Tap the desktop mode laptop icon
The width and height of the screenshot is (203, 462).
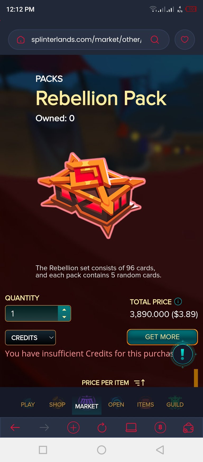point(131,427)
